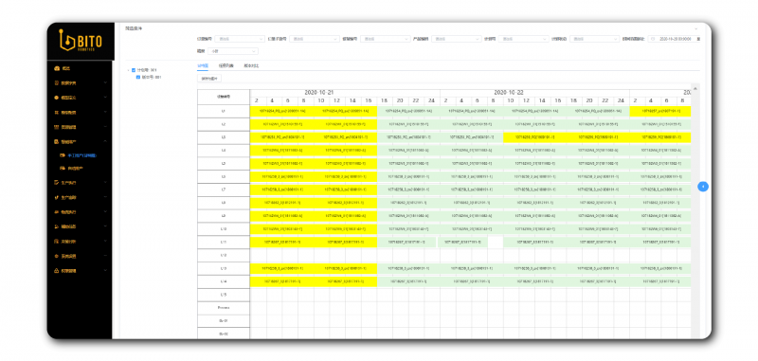Click the second sidebar item's document icon
This screenshot has width=758, height=361.
(57, 83)
